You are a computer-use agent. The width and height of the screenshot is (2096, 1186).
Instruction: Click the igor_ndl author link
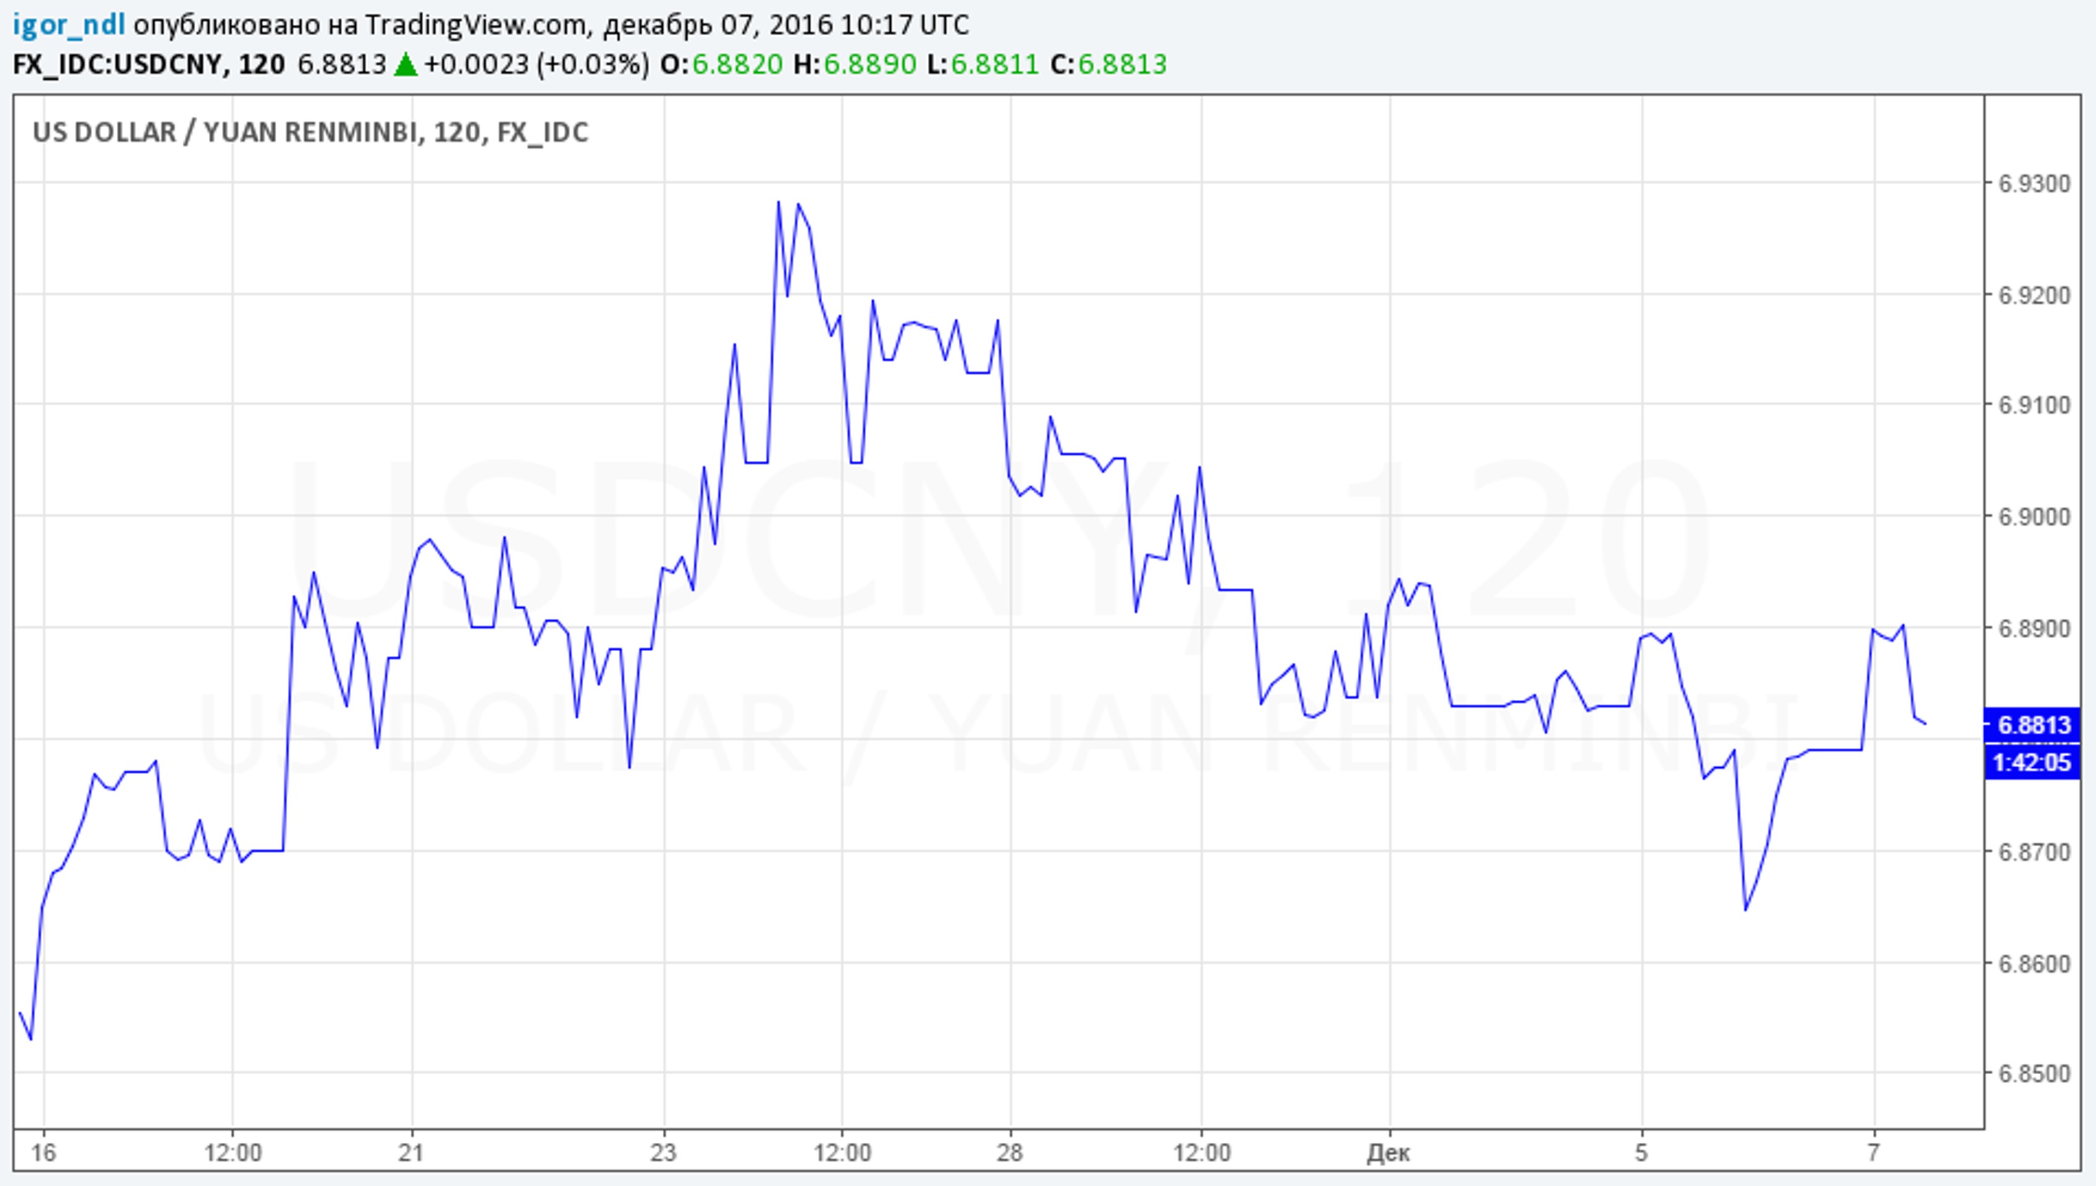point(69,25)
